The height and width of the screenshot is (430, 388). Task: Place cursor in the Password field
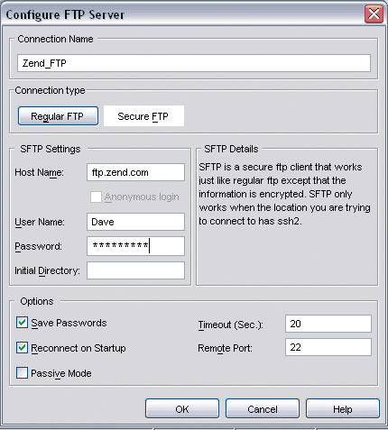point(135,246)
